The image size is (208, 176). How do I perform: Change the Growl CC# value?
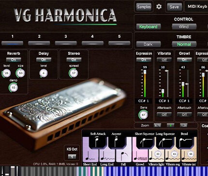point(184,101)
